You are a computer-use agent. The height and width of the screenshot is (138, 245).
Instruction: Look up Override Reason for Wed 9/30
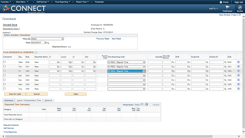coord(173,62)
